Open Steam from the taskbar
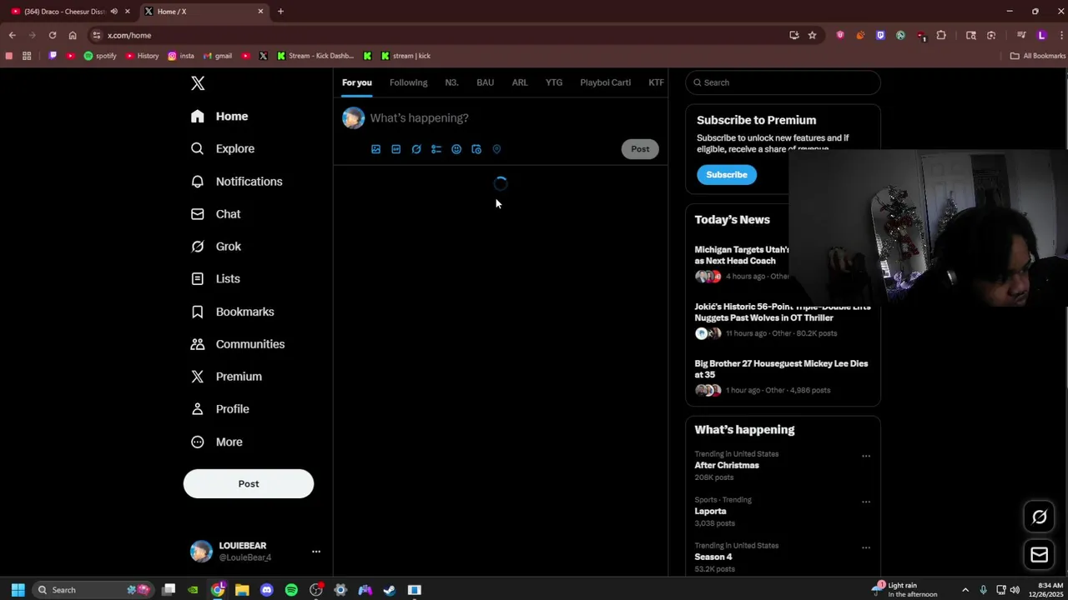The width and height of the screenshot is (1068, 600). point(390,590)
